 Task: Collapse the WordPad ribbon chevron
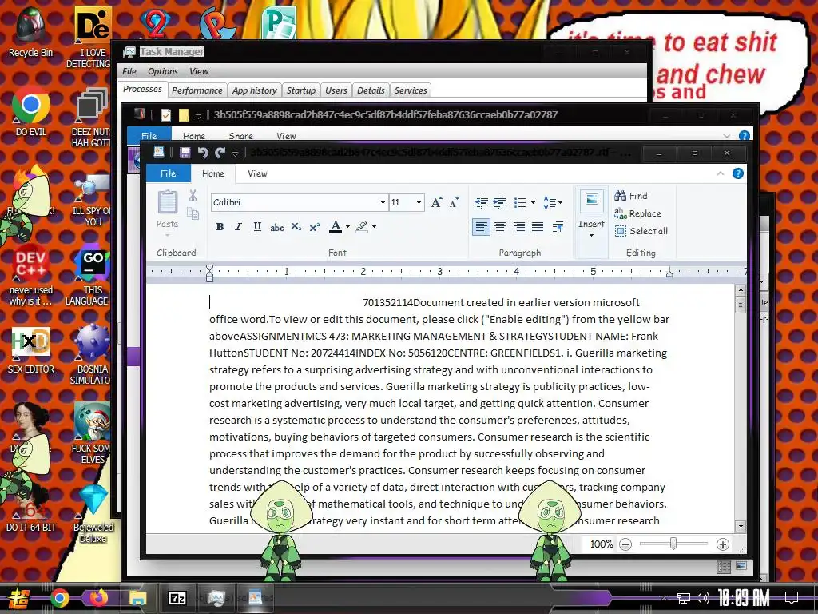[x=721, y=173]
